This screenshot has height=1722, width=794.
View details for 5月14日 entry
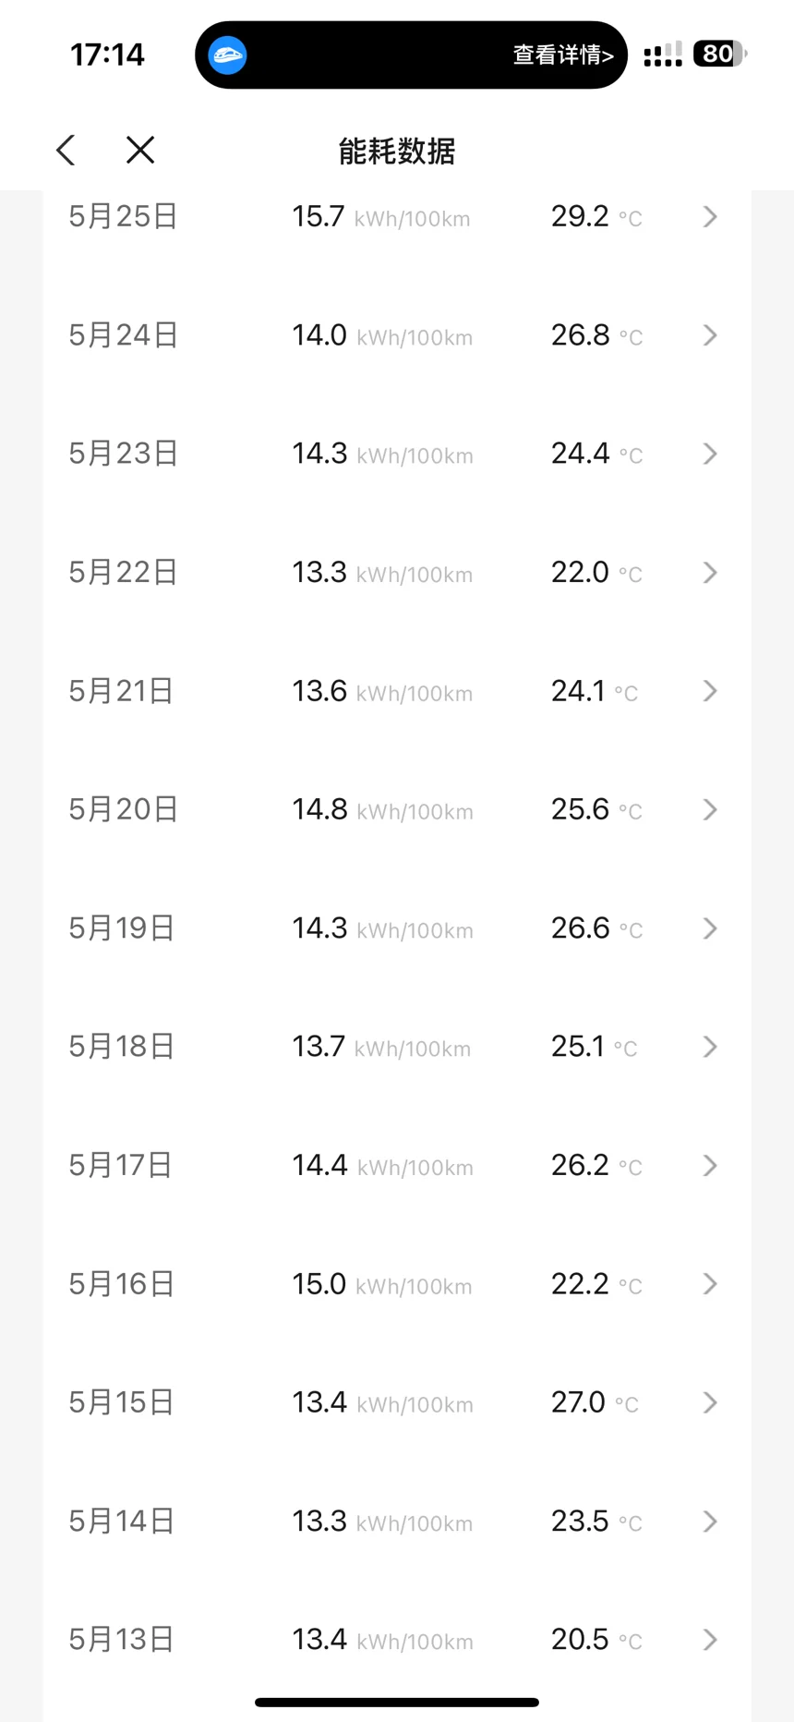pyautogui.click(x=710, y=1521)
